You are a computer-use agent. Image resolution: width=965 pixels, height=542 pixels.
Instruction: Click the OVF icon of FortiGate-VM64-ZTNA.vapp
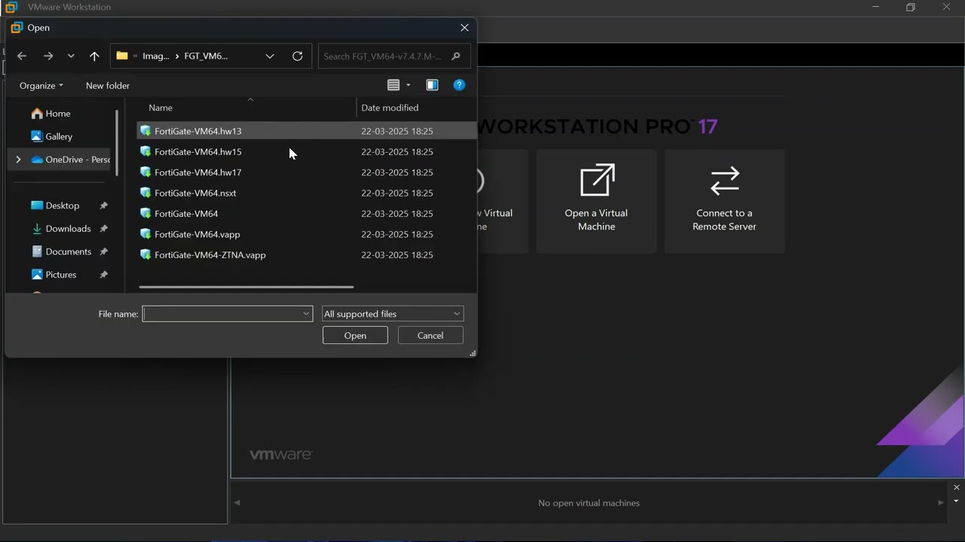[x=146, y=255]
